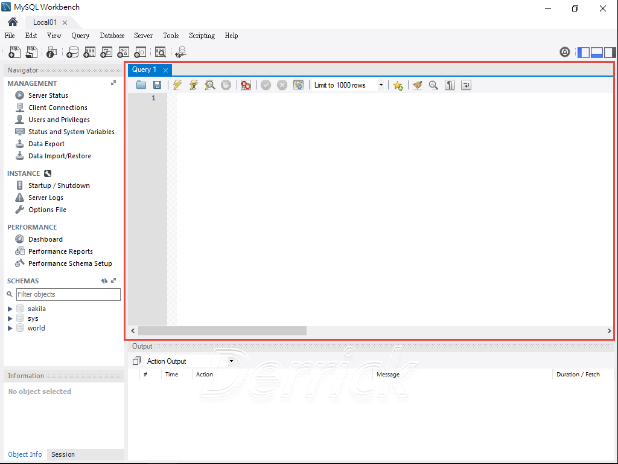Image resolution: width=618 pixels, height=464 pixels.
Task: Toggle the bottom output panel
Action: (597, 52)
